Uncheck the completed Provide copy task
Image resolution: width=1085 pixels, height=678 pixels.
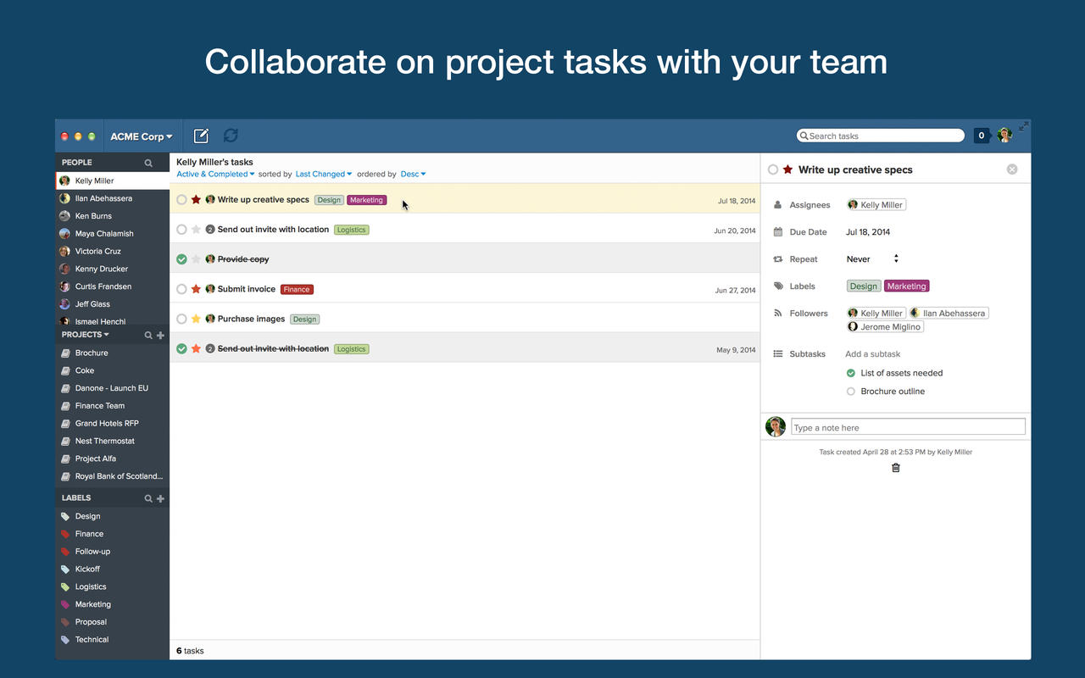click(181, 259)
